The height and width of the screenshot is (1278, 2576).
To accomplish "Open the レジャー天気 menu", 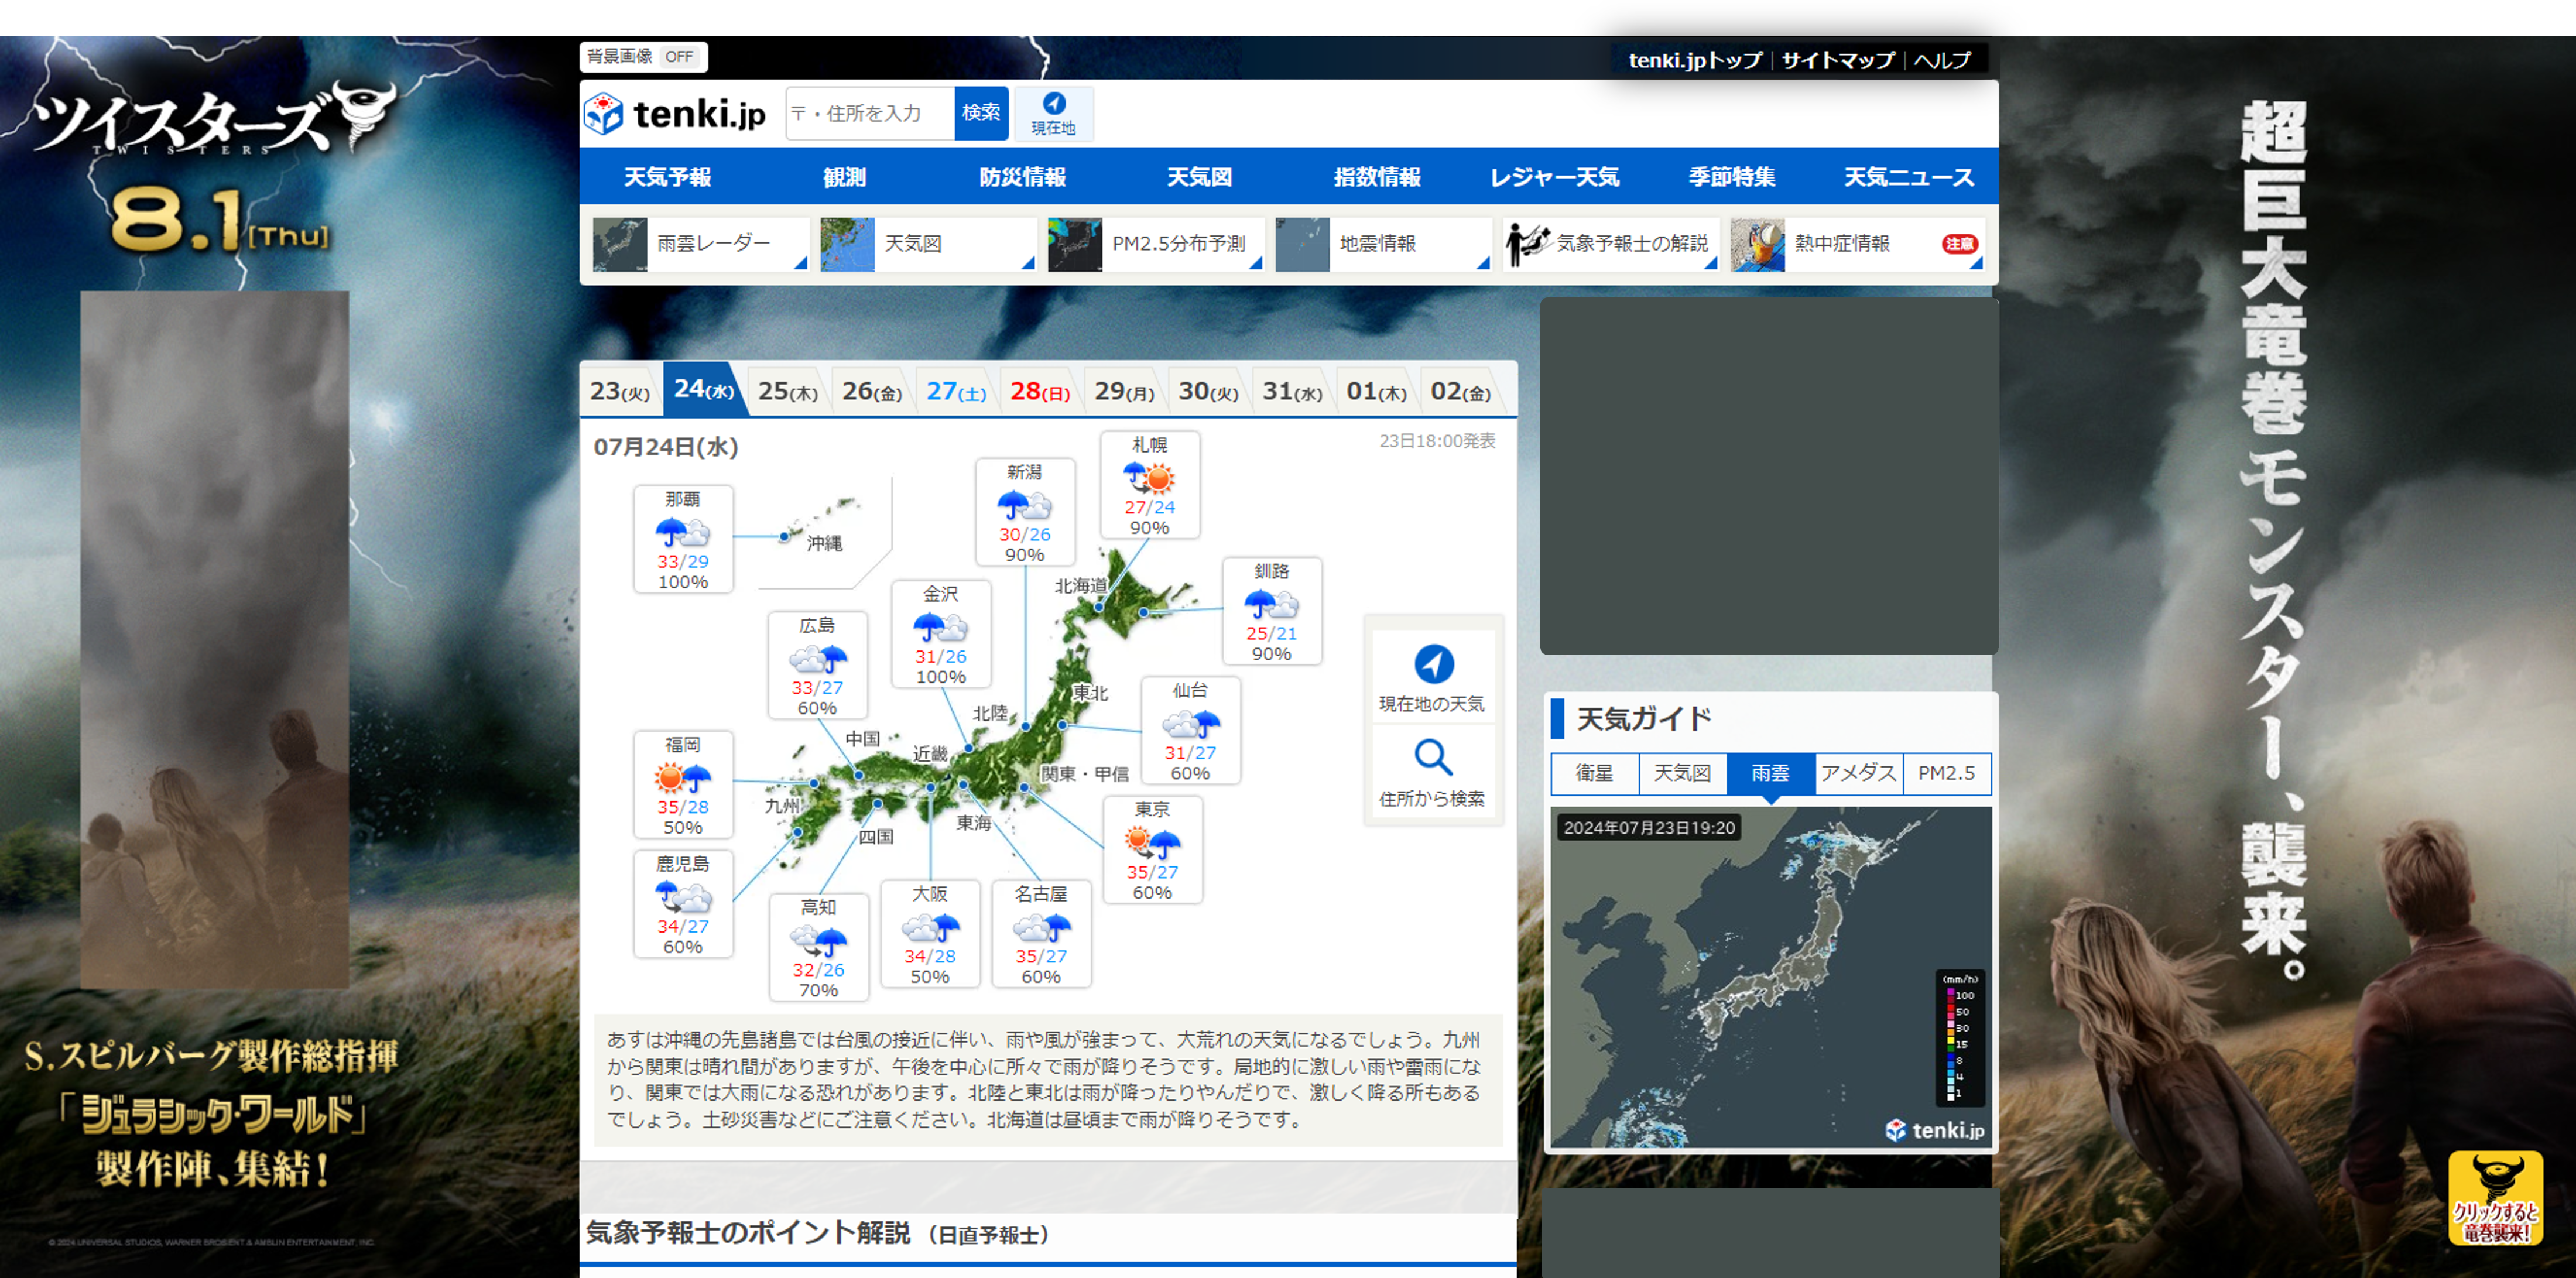I will (x=1554, y=177).
